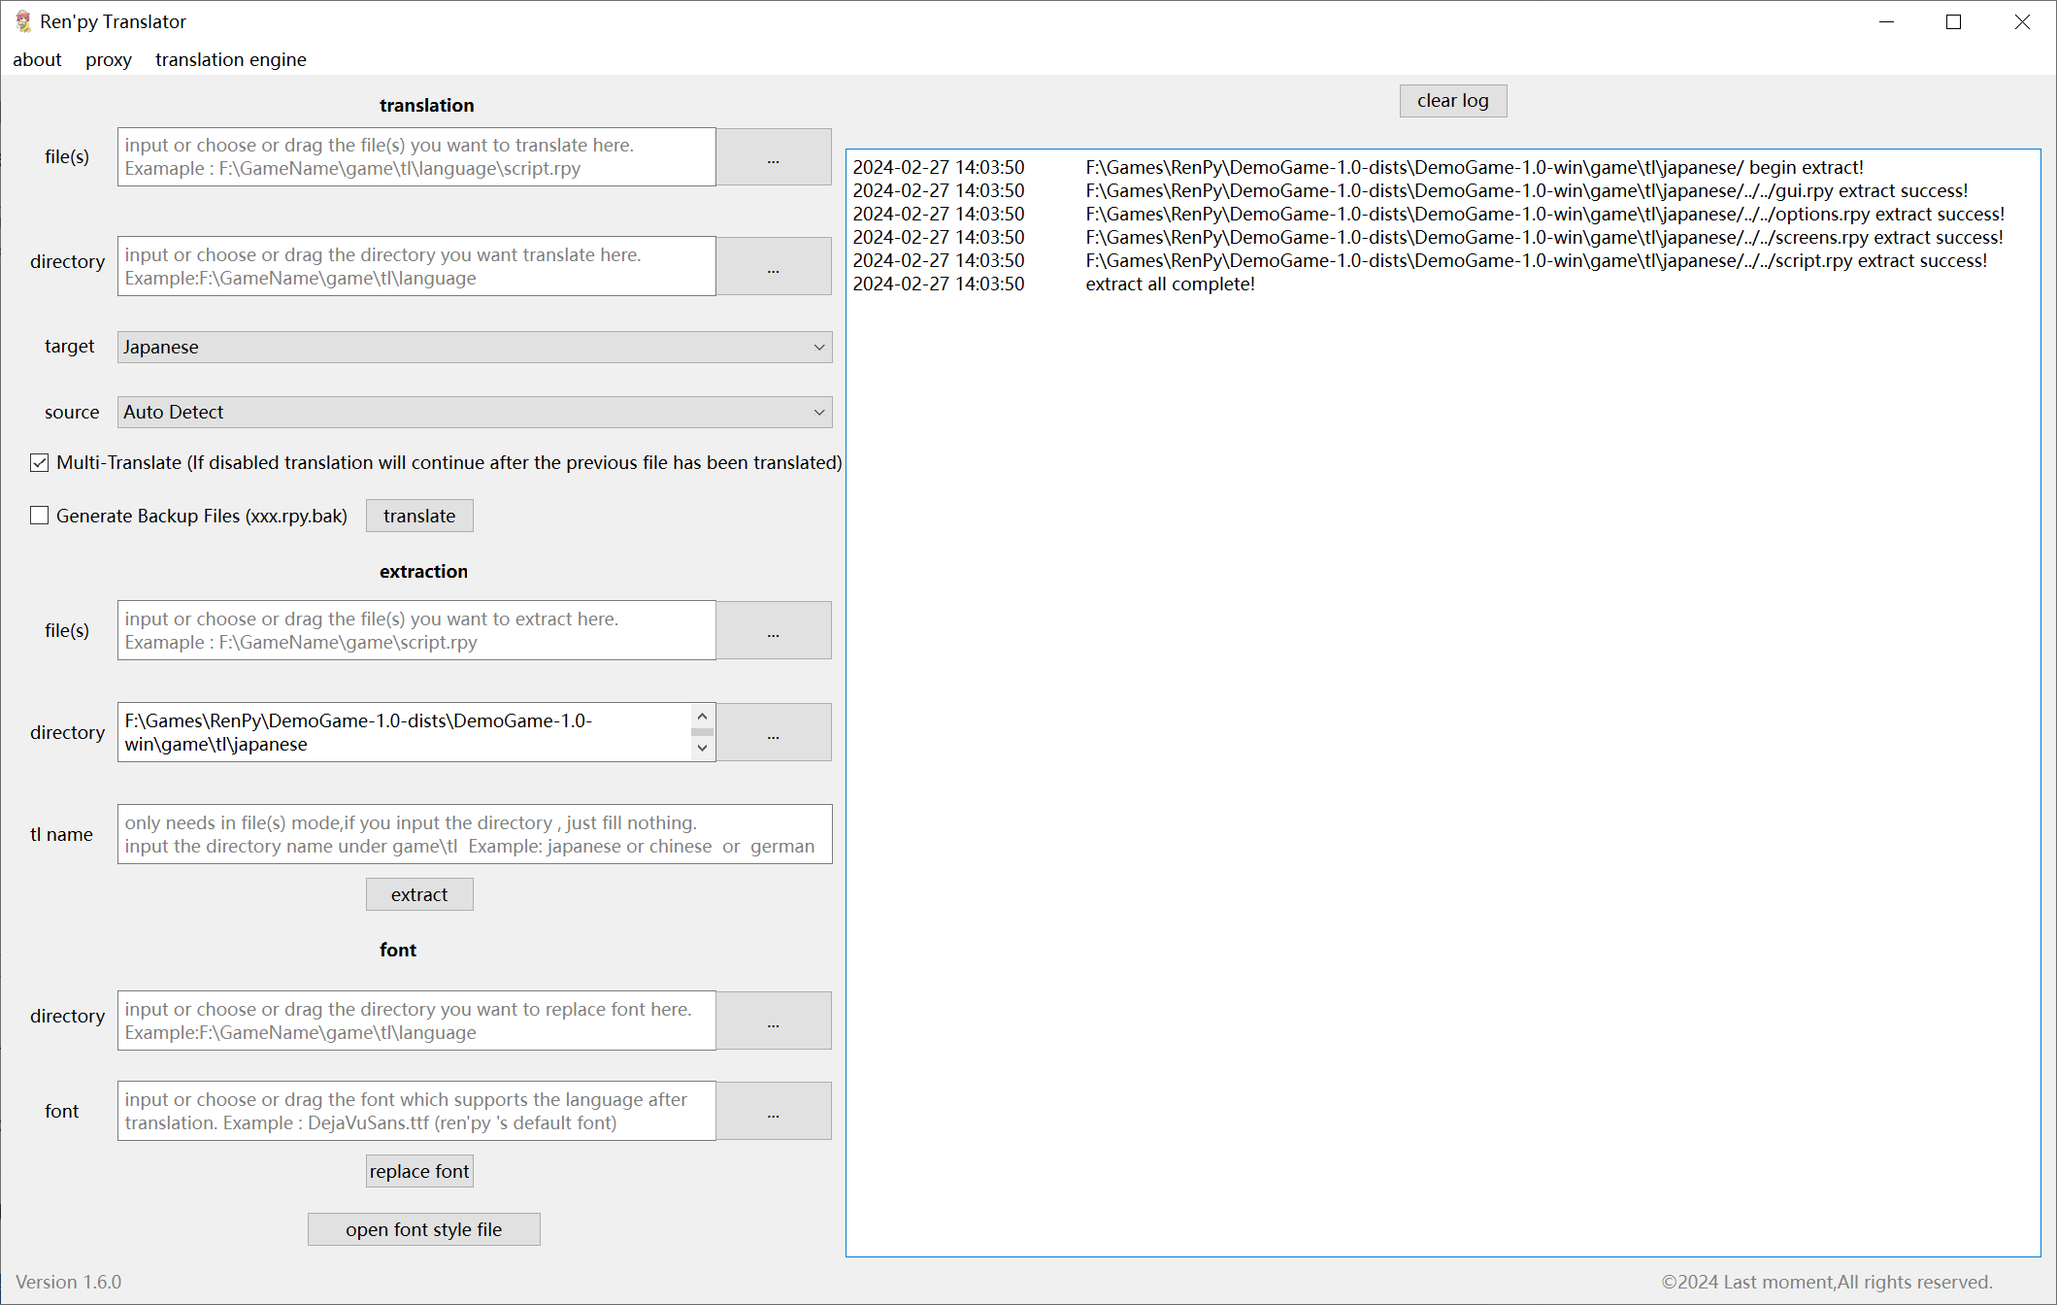Screen dimensions: 2057x1305
Task: Toggle the Multi-Translate checkbox
Action: coord(39,462)
